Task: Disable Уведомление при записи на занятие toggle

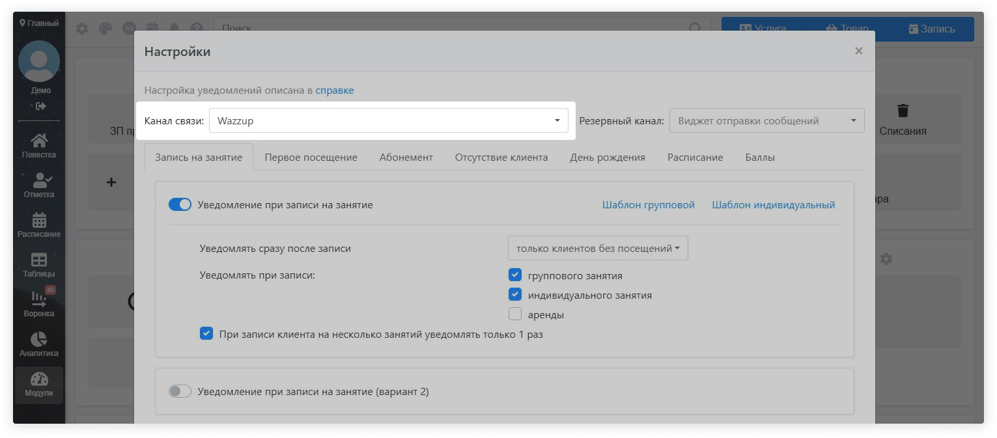Action: (x=180, y=204)
